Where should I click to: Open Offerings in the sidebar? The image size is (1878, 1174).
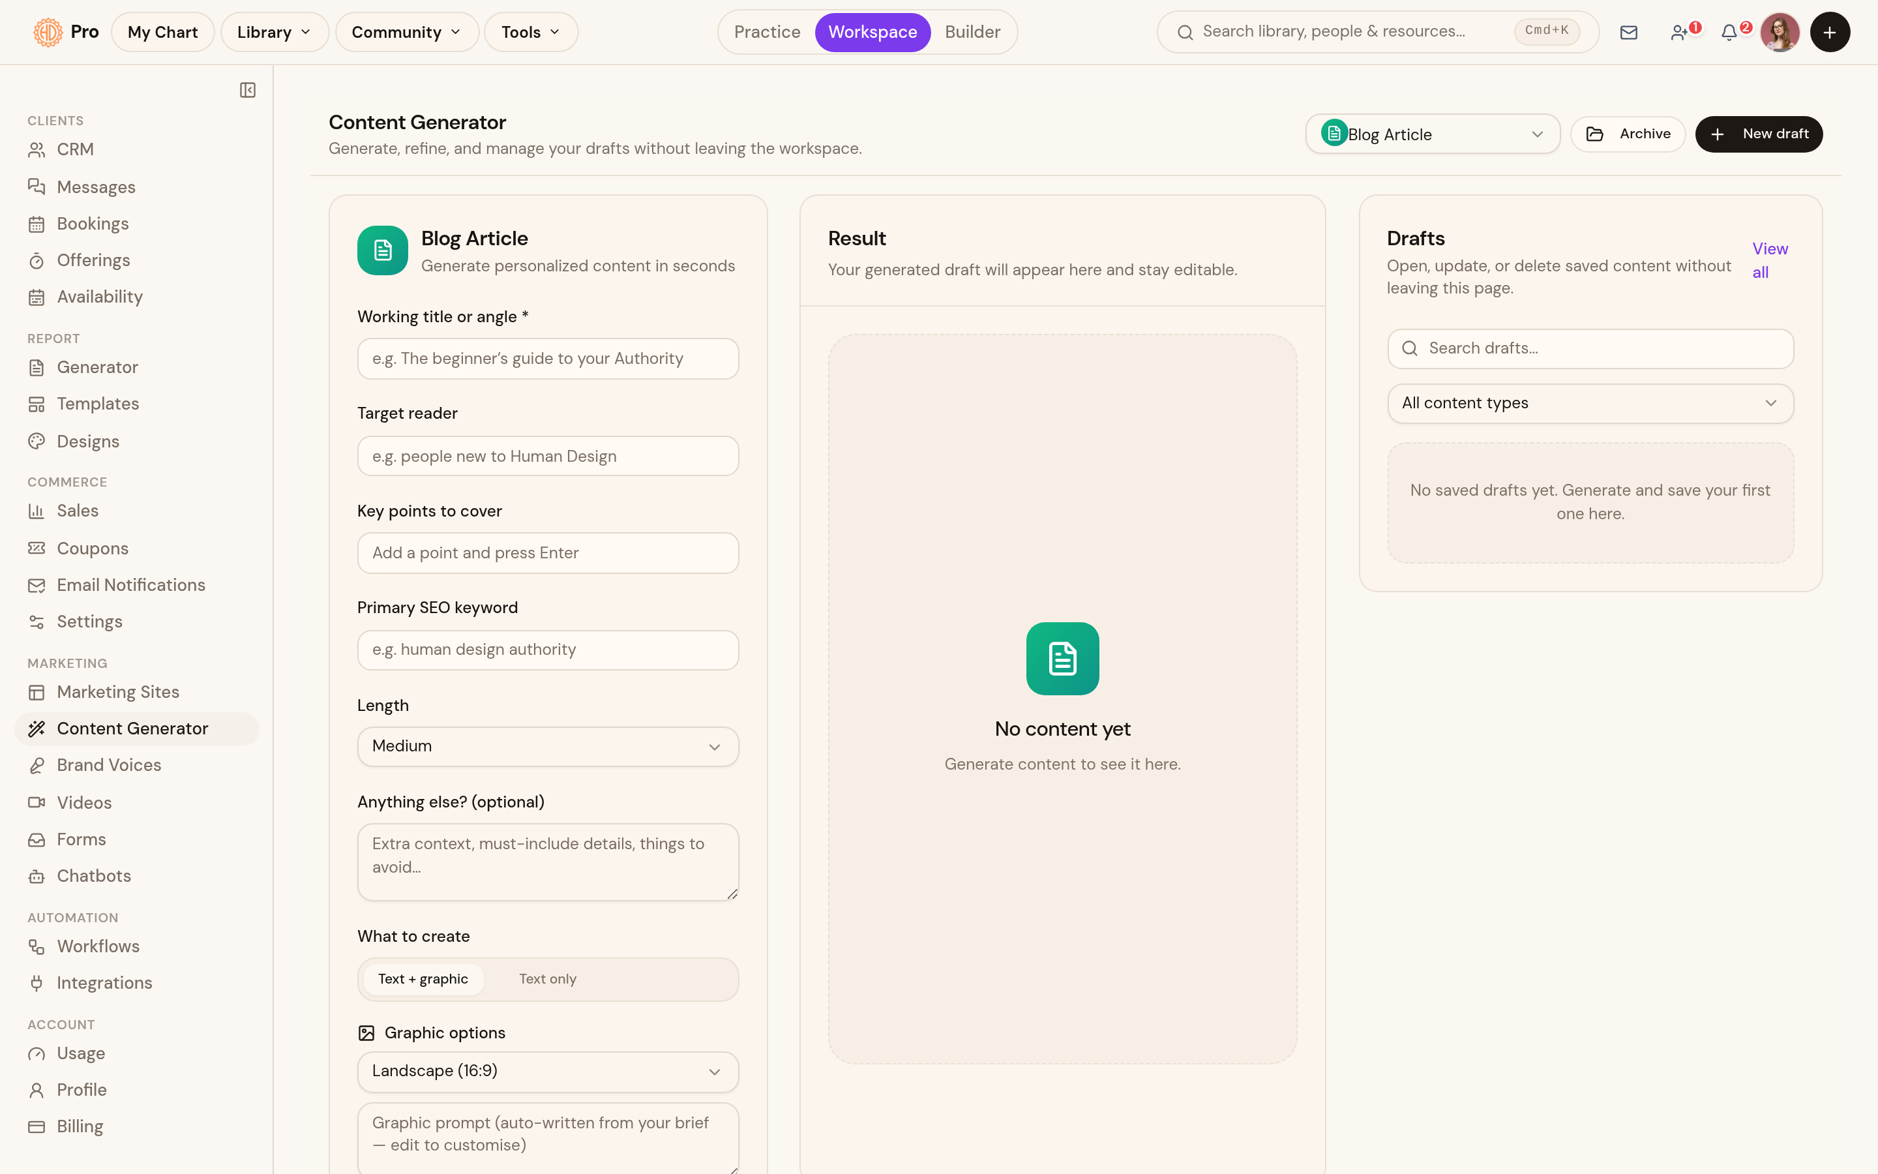pyautogui.click(x=136, y=260)
